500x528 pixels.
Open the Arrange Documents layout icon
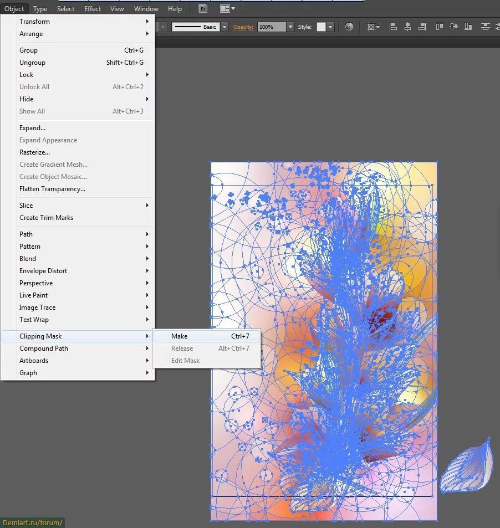[x=227, y=9]
